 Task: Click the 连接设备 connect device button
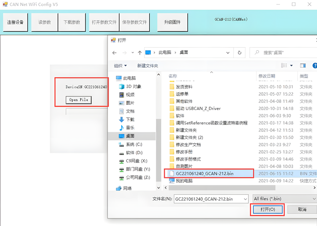coord(16,22)
